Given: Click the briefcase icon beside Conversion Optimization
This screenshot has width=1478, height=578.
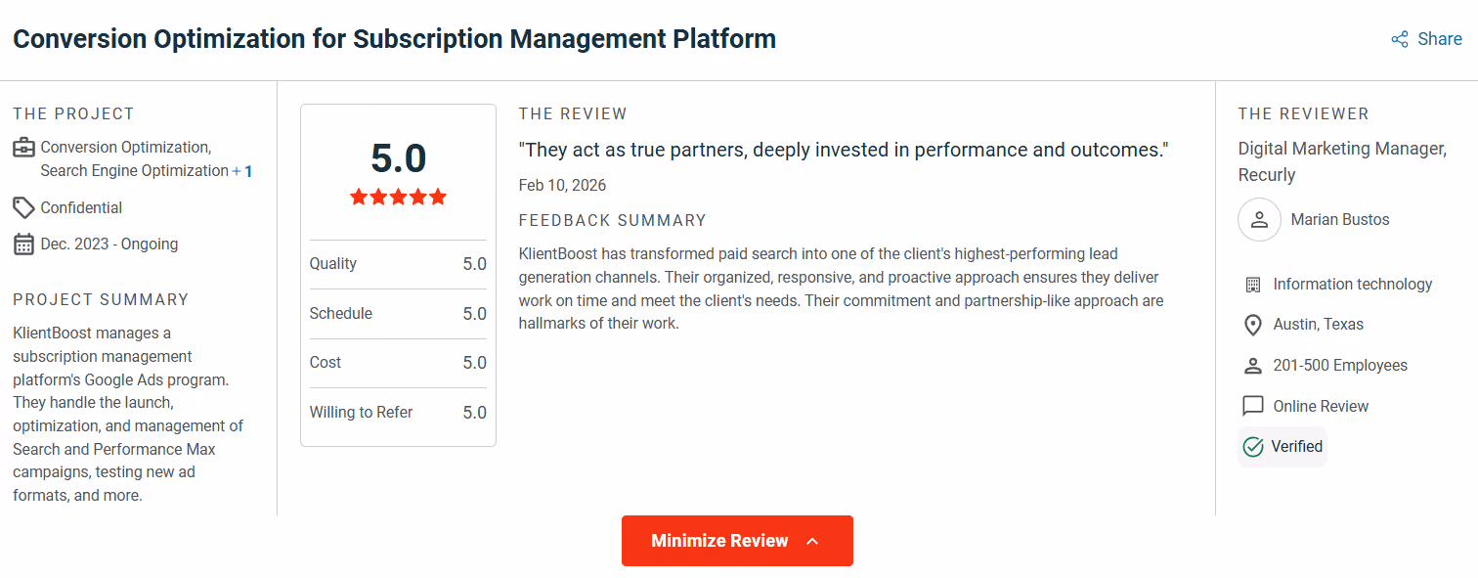Looking at the screenshot, I should click(24, 148).
